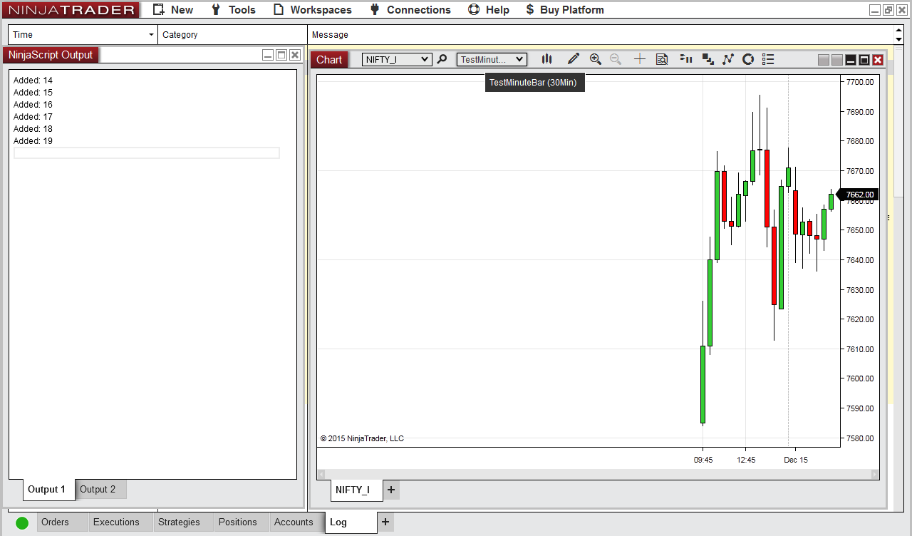Click the Category column header
Screen dimensions: 912x536
[x=232, y=34]
